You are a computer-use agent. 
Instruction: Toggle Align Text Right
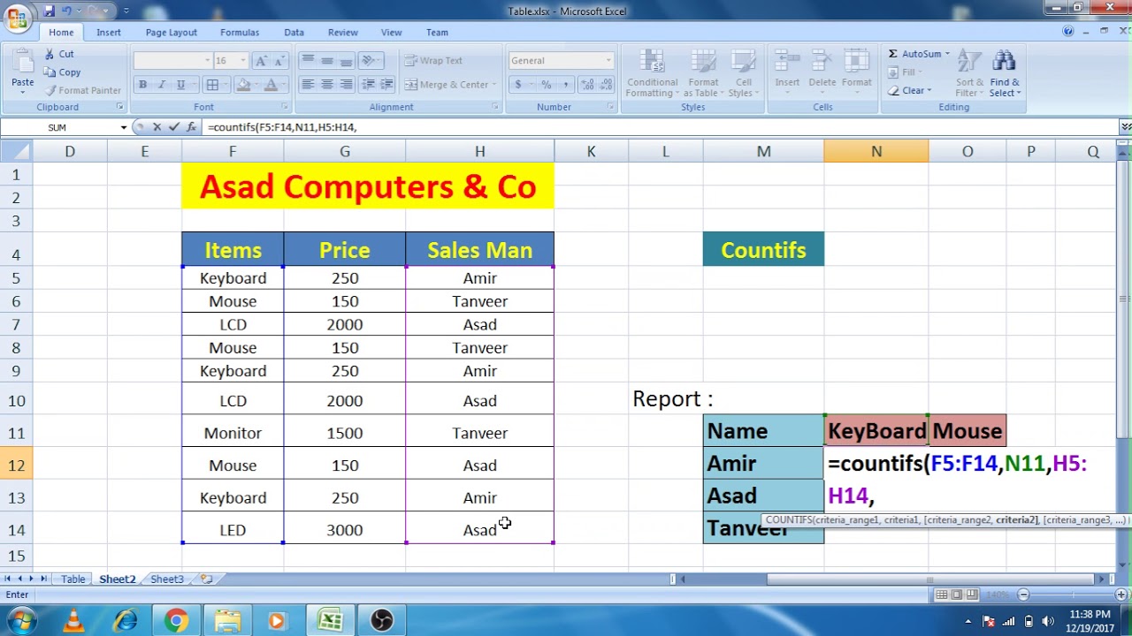tap(347, 84)
